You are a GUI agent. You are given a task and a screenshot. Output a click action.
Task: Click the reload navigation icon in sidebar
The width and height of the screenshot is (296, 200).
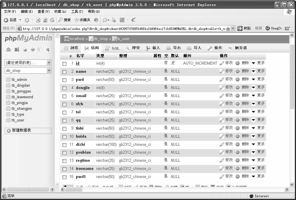48,50
